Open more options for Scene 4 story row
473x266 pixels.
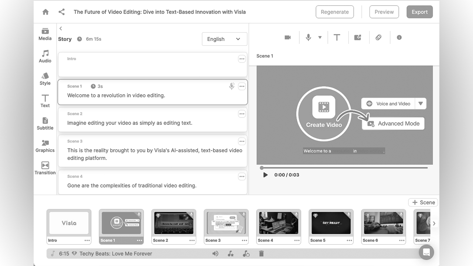pos(242,177)
